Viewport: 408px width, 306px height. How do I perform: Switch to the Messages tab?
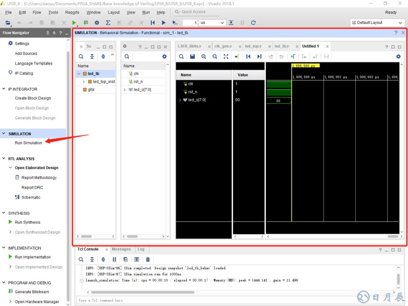point(121,249)
